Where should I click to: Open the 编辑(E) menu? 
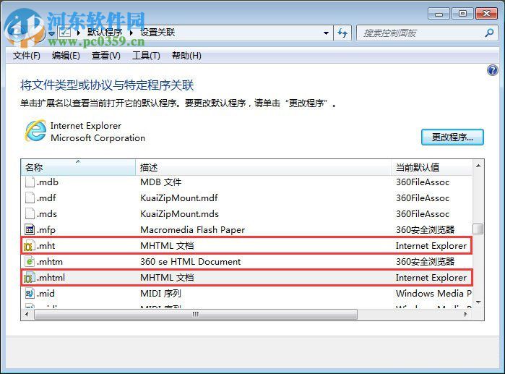point(66,56)
